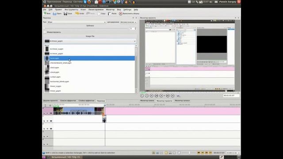Image resolution: width=283 pixels, height=159 pixels.
Task: Click the New project toolbar icon
Action: tap(45, 13)
